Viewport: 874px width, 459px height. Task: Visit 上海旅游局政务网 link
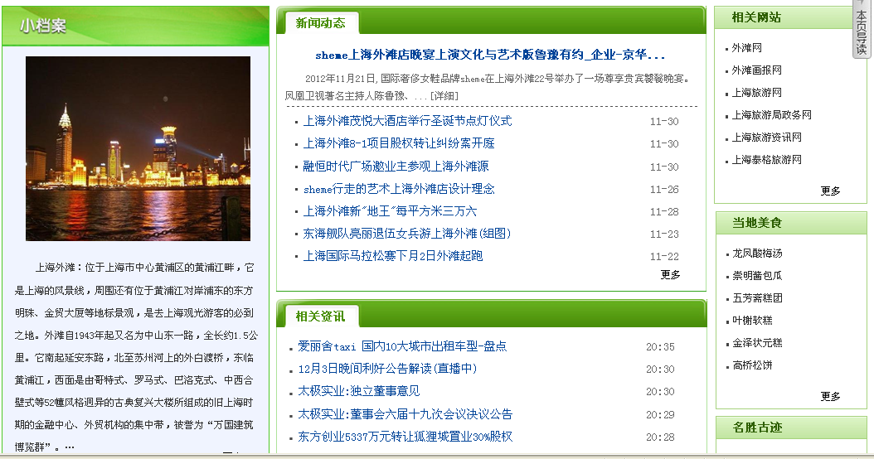point(771,115)
